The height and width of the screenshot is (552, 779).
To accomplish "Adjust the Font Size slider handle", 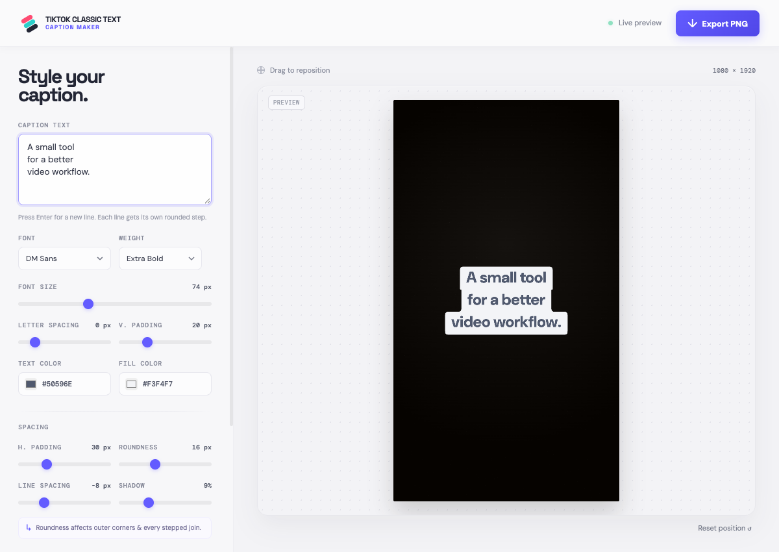I will pyautogui.click(x=88, y=304).
